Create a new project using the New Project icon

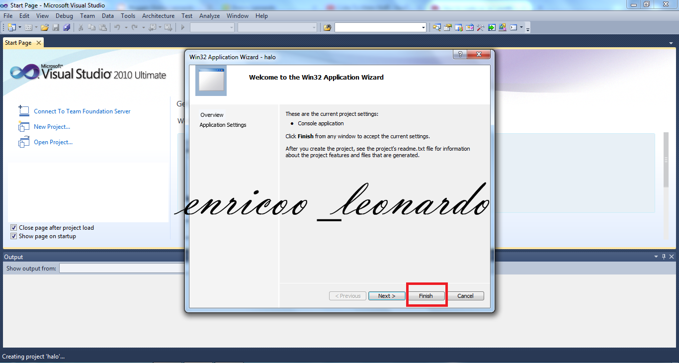tap(12, 27)
